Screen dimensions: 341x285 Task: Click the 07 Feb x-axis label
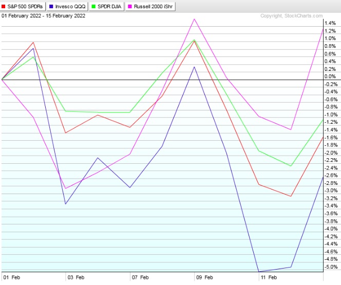point(140,277)
